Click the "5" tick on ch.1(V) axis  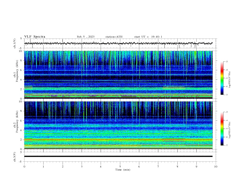[x=21, y=38]
